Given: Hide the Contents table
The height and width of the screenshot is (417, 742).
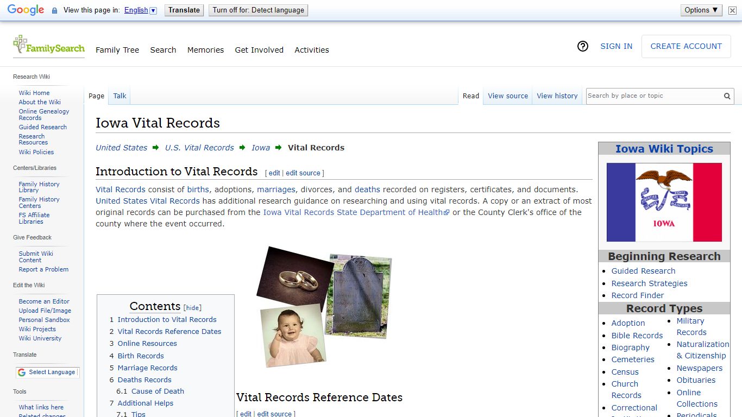Looking at the screenshot, I should tap(192, 308).
